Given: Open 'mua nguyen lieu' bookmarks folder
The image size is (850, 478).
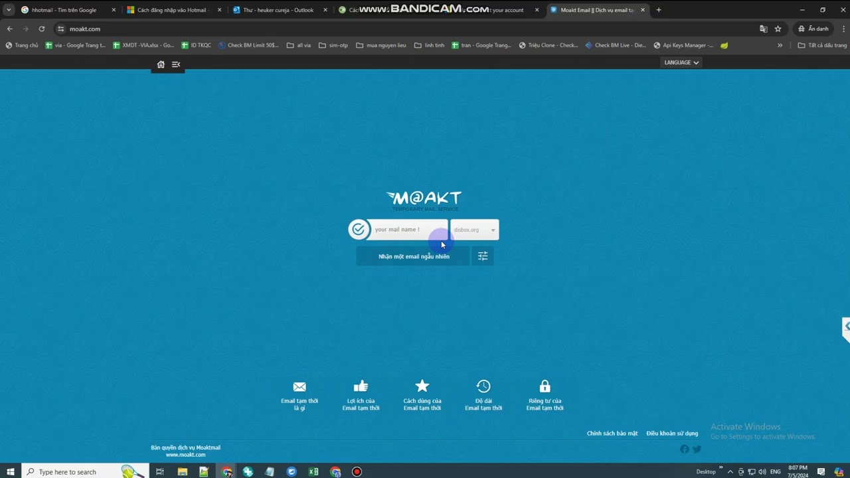Looking at the screenshot, I should (x=381, y=45).
